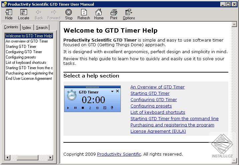Open 'List of keyboard shortcuts' link

[158, 112]
